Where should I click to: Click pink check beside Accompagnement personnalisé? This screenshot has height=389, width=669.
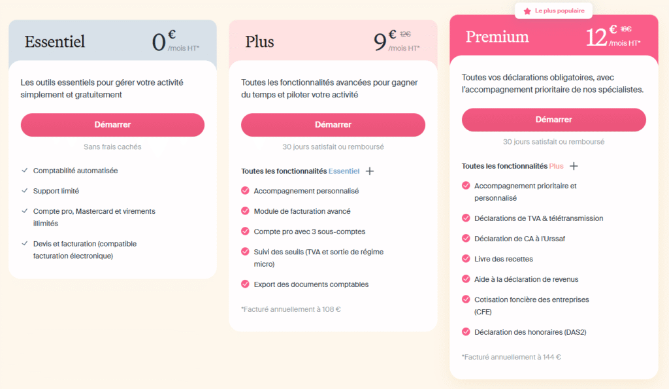tap(245, 191)
